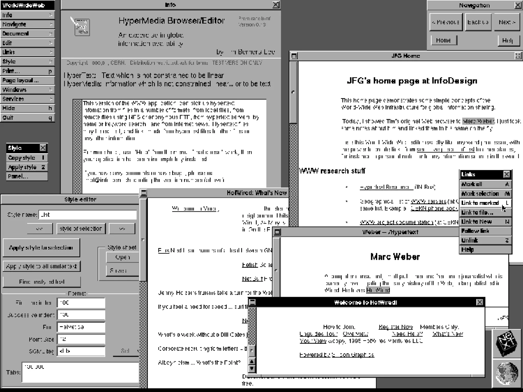Miniaturize the JFG Home window
This screenshot has width=523, height=392.
[294, 56]
